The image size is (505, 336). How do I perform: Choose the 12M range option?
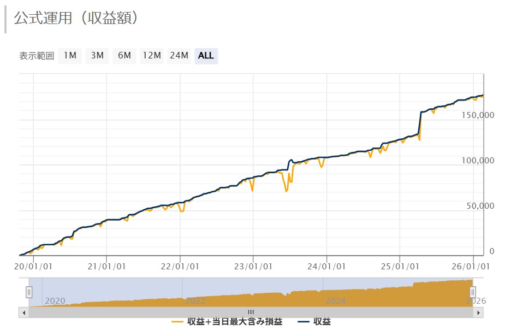pos(152,56)
